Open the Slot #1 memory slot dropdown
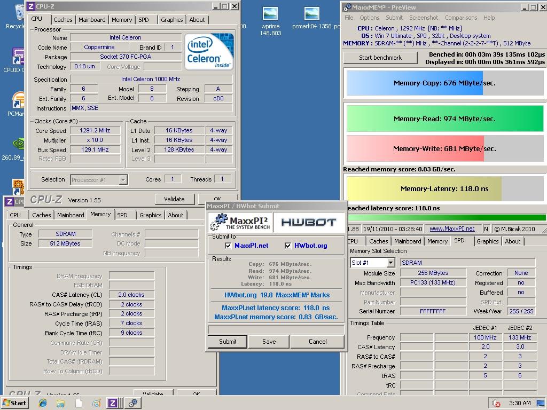 pyautogui.click(x=390, y=263)
